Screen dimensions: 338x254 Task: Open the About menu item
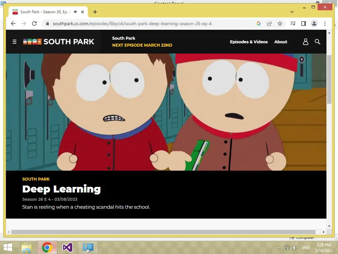click(281, 42)
